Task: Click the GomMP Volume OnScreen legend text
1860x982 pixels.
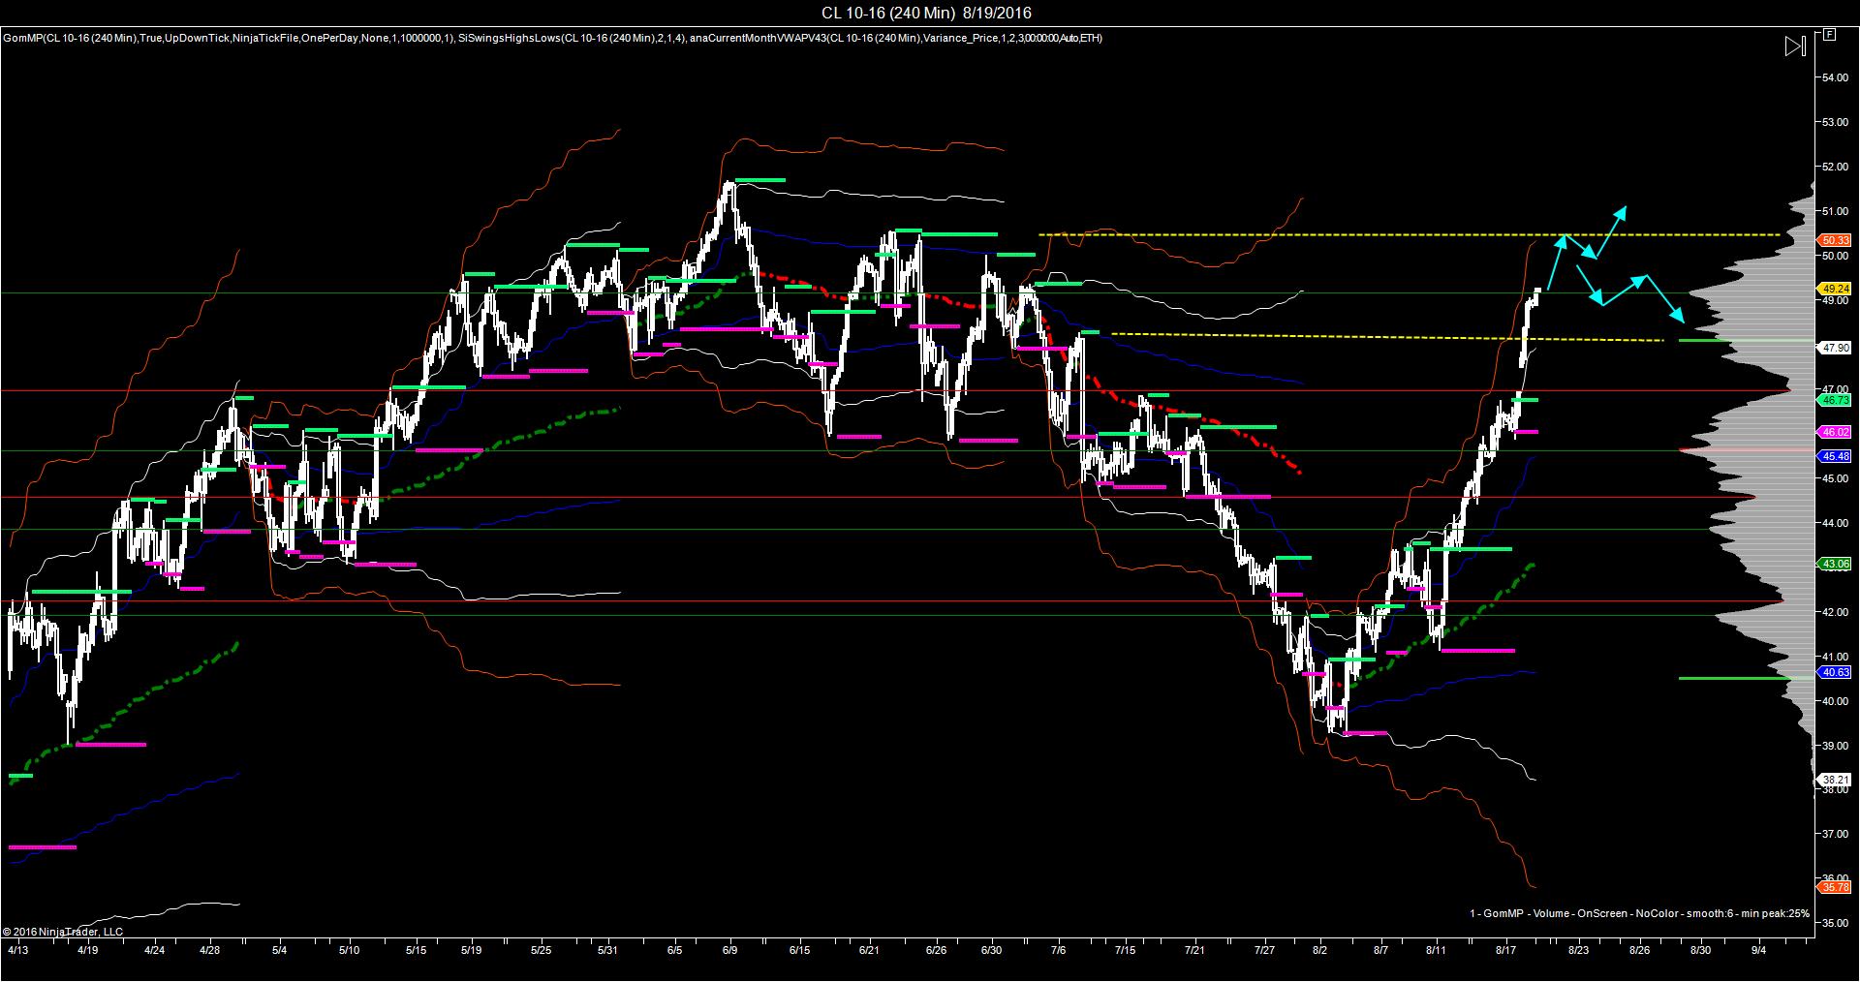Action: point(1639,913)
